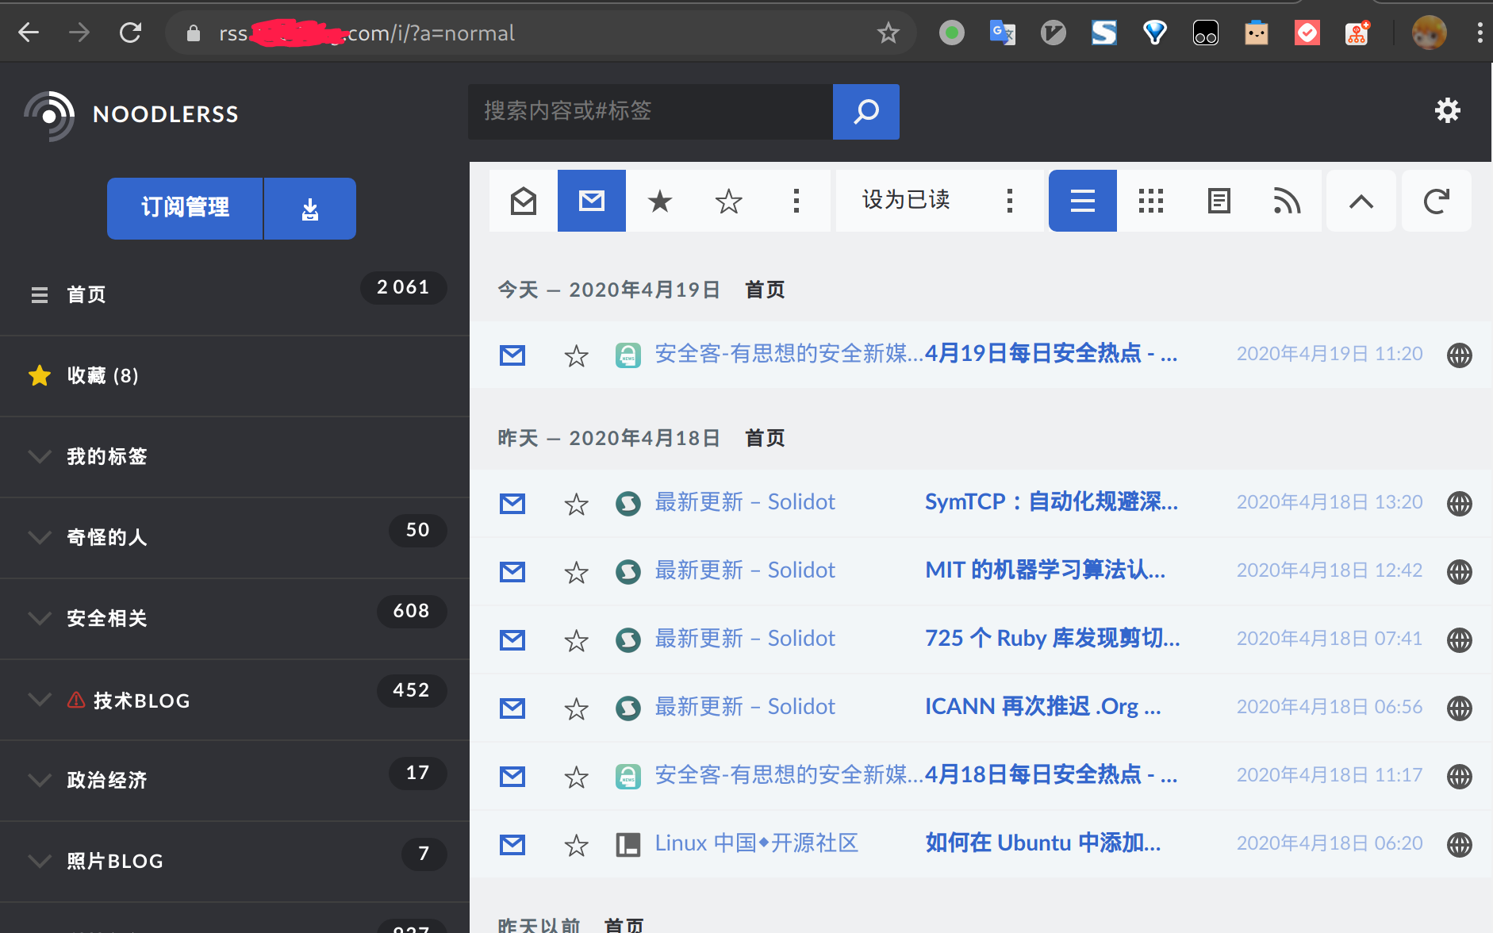This screenshot has height=933, width=1493.
Task: Click the 设为已读 button
Action: 906,202
